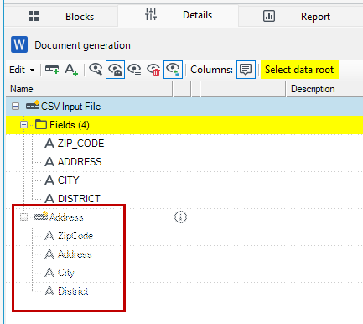Viewport: 363px width, 324px height.
Task: Open the Details tab
Action: 179,15
